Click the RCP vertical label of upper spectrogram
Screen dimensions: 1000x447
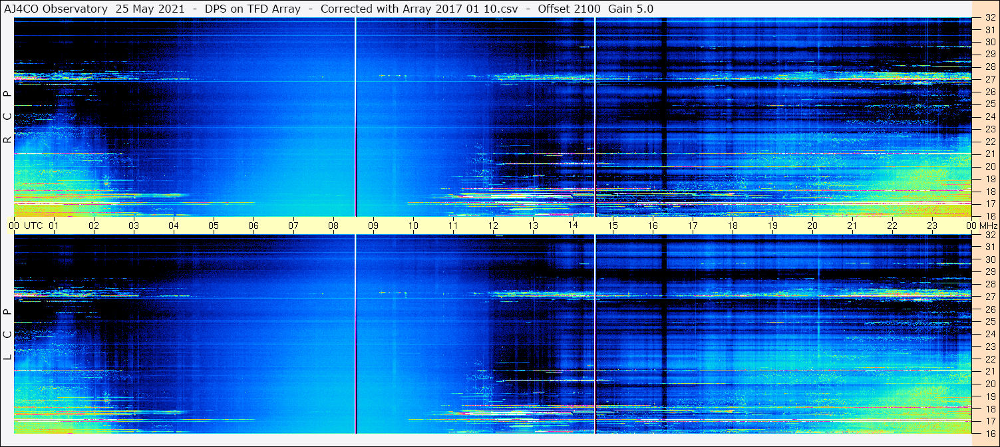tap(7, 117)
